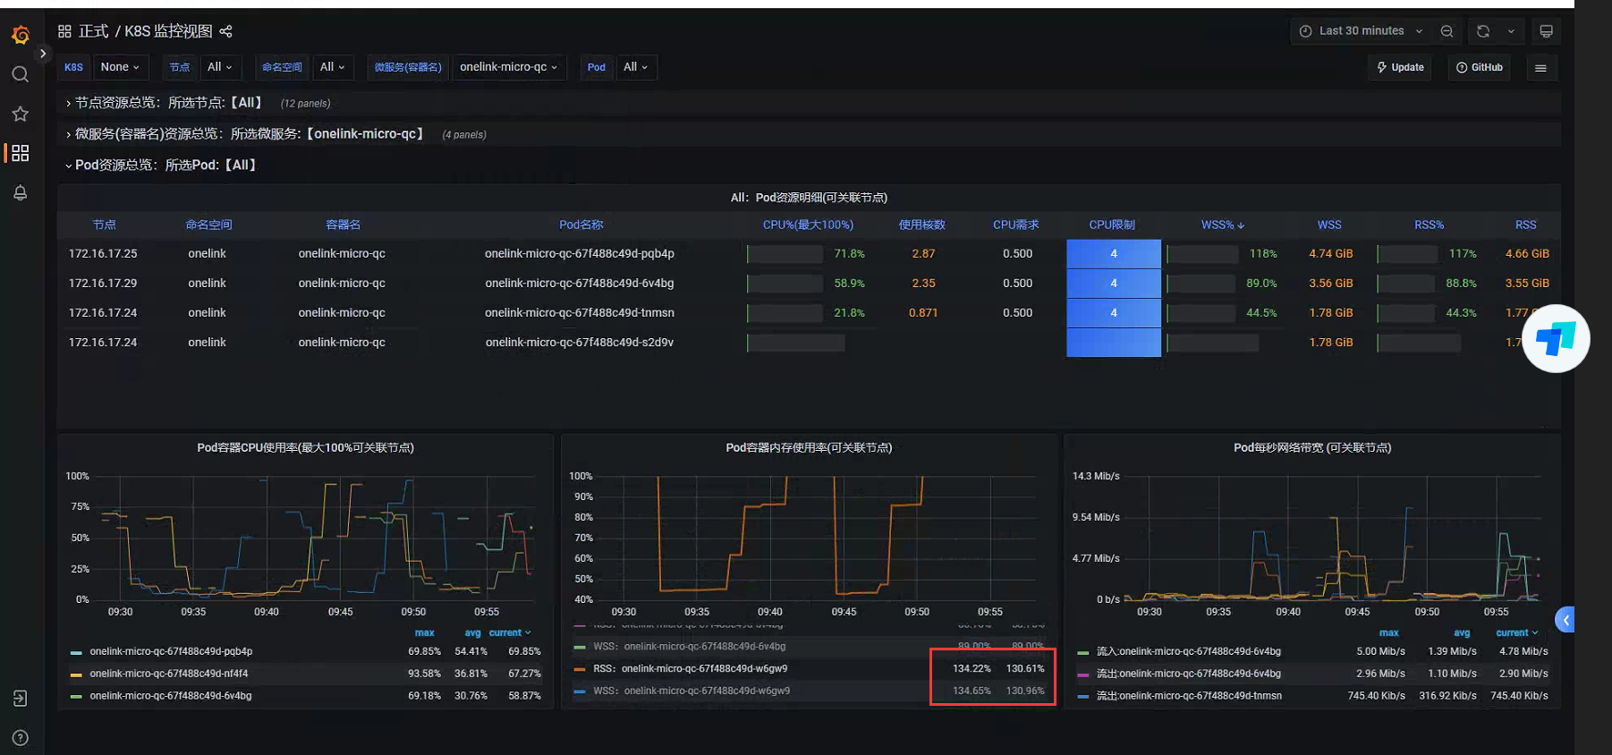
Task: Click the dashboard grid icon beside title
Action: [x=64, y=31]
